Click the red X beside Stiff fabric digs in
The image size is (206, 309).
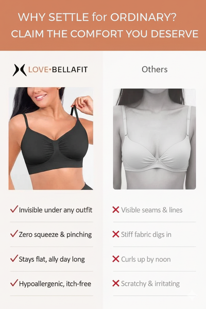tap(116, 234)
